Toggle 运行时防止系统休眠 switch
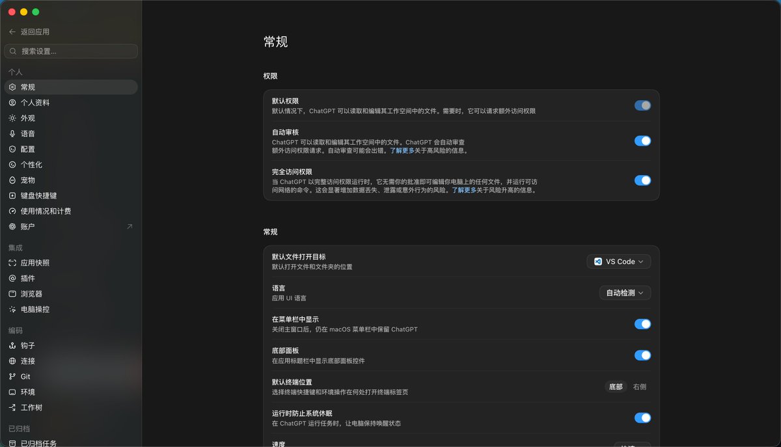The image size is (781, 447). 642,418
